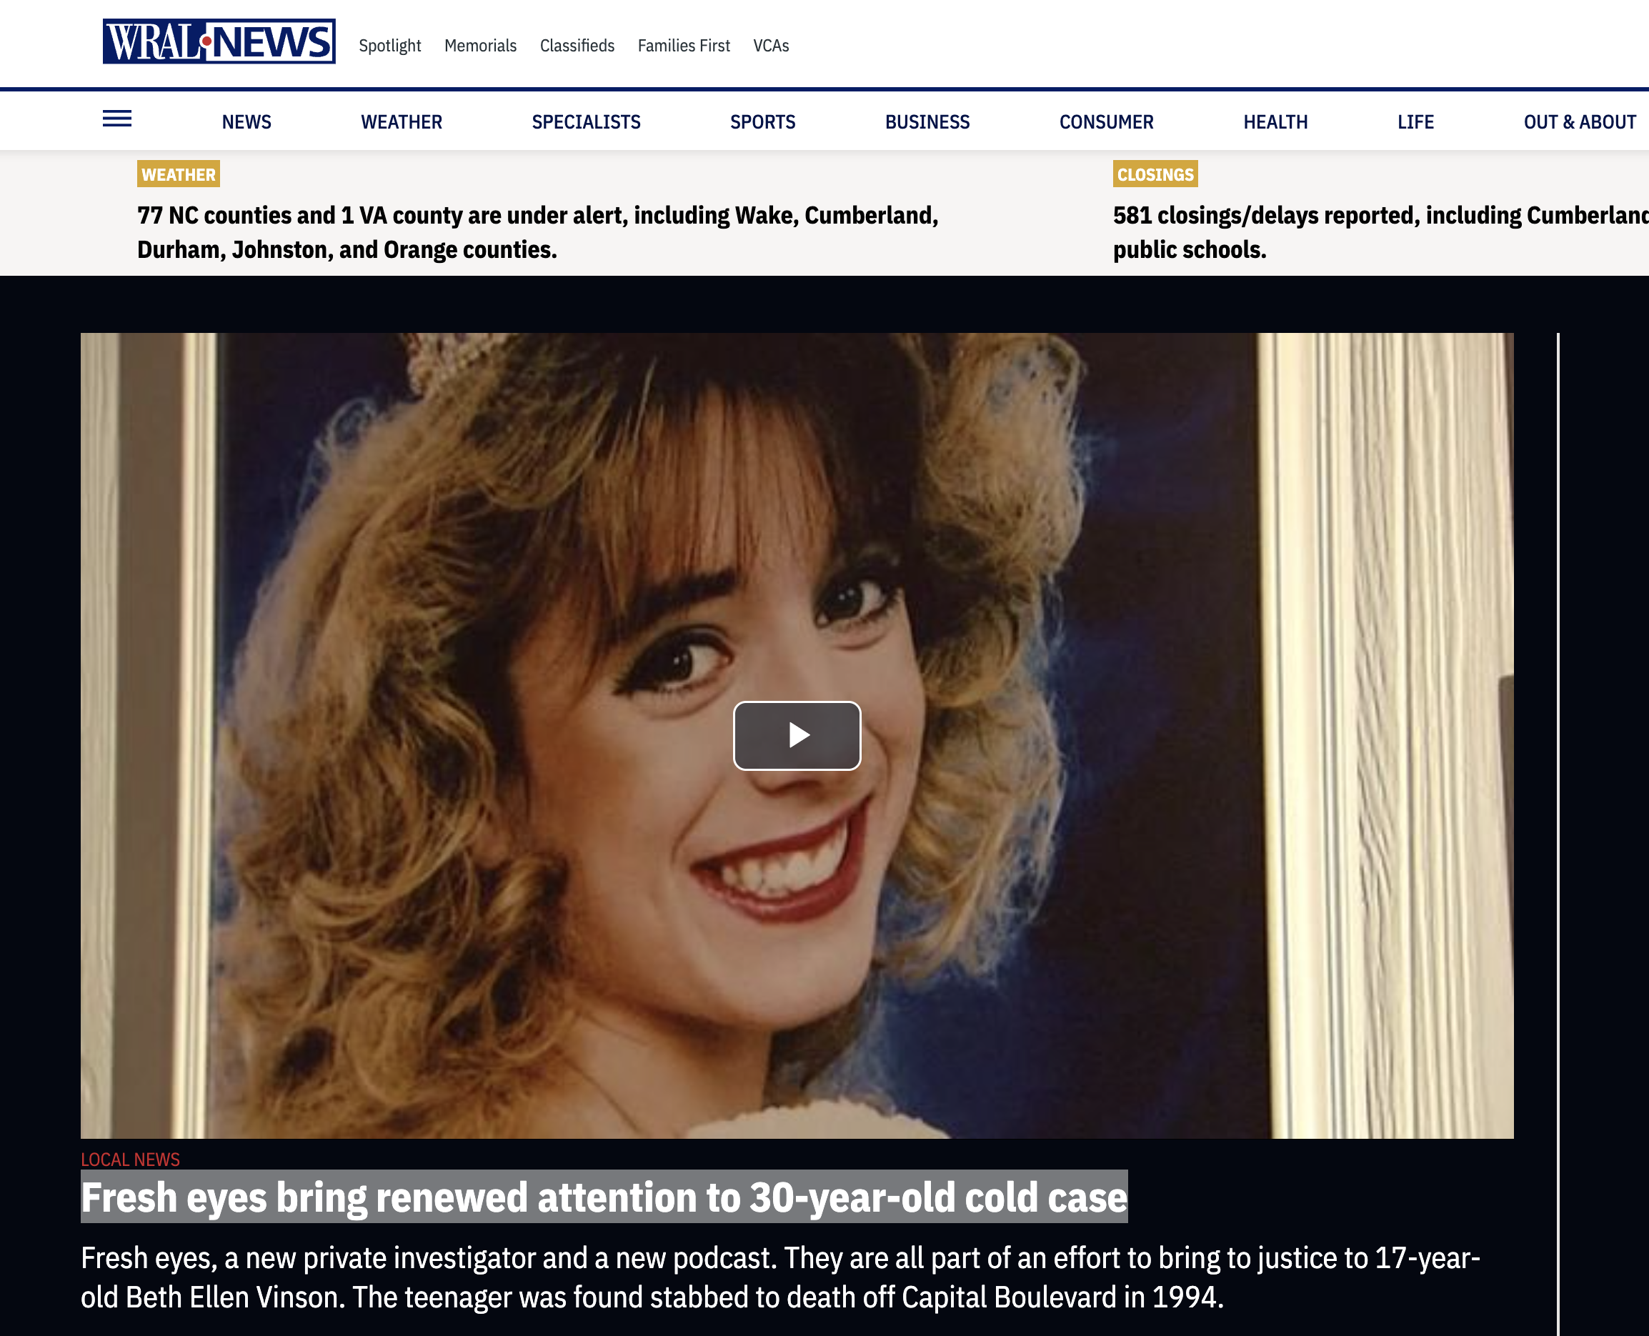Go to the Classifieds page
The height and width of the screenshot is (1336, 1649).
coord(577,46)
